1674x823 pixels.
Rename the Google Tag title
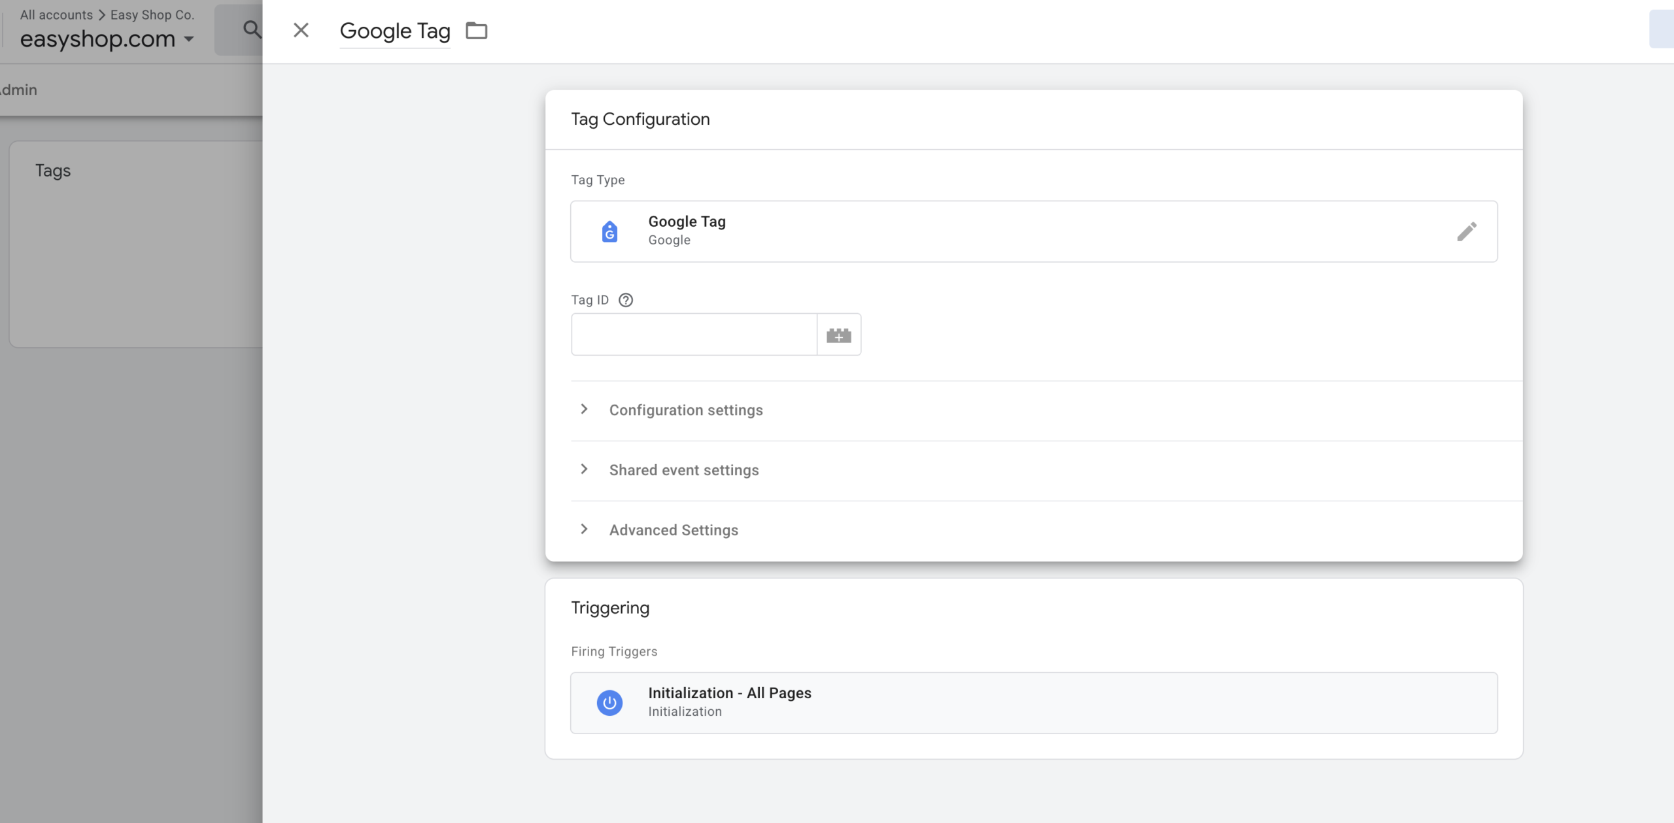coord(395,31)
